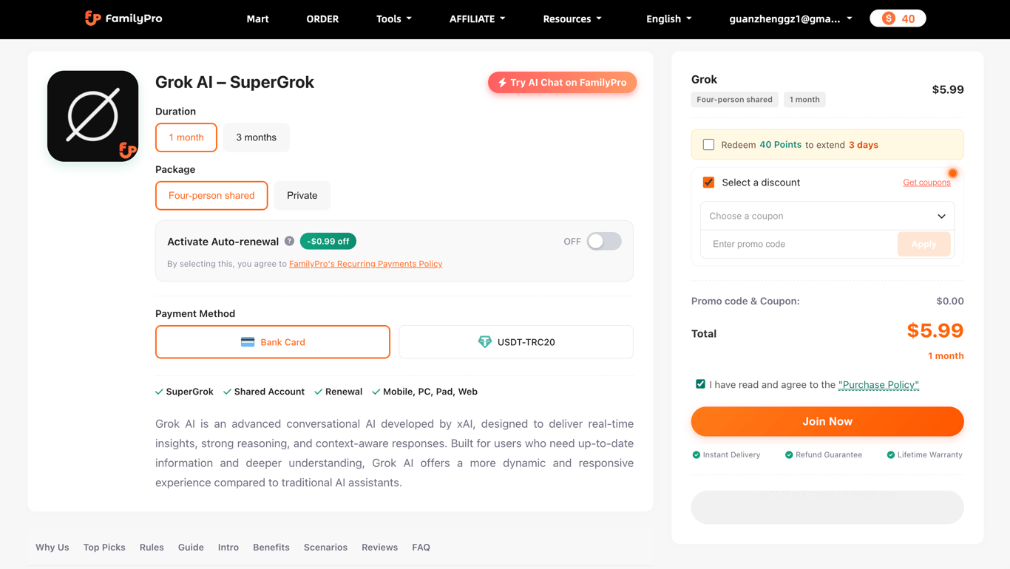Viewport: 1010px width, 569px height.
Task: Toggle the Purchase Policy agreement checkbox
Action: pyautogui.click(x=700, y=384)
